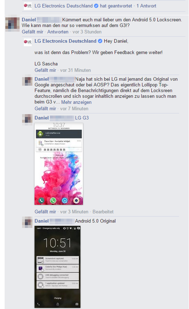Open the LG G3 lockscreen image thumbnail

click(59, 164)
